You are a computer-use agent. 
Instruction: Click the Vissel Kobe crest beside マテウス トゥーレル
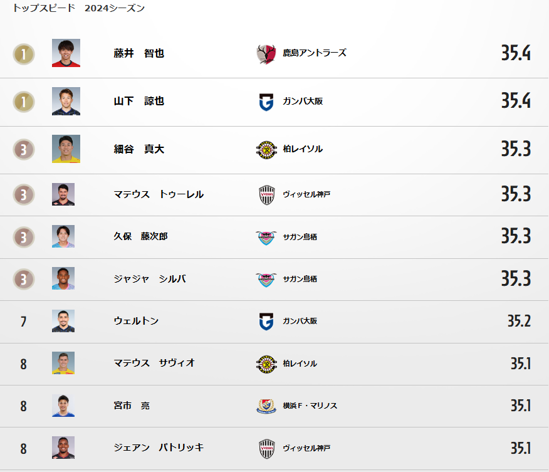pyautogui.click(x=266, y=195)
